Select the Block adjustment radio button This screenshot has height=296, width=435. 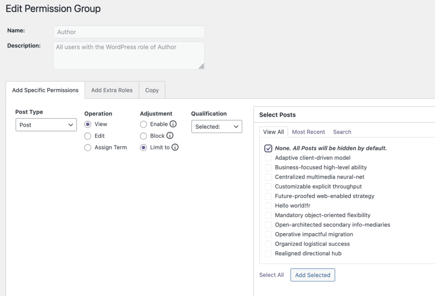click(144, 136)
